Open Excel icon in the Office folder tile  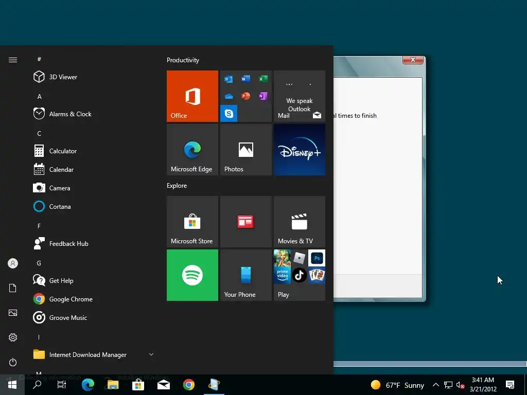263,79
